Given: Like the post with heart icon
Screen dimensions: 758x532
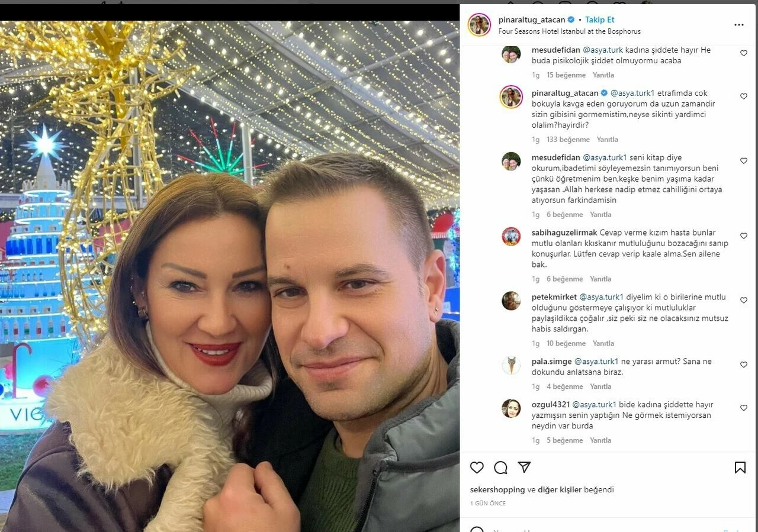Looking at the screenshot, I should click(x=477, y=467).
